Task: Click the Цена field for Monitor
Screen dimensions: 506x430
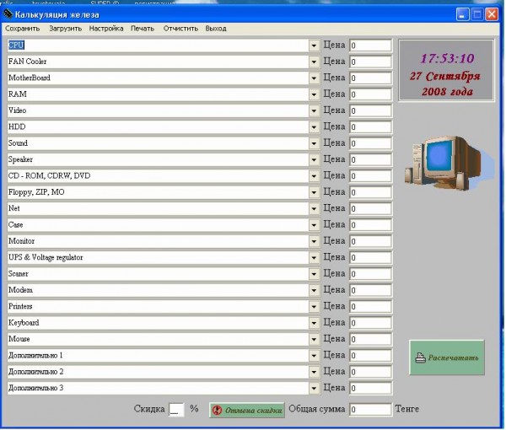Action: click(370, 242)
